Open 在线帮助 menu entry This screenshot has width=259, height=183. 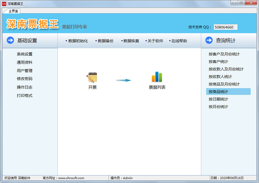(x=179, y=41)
